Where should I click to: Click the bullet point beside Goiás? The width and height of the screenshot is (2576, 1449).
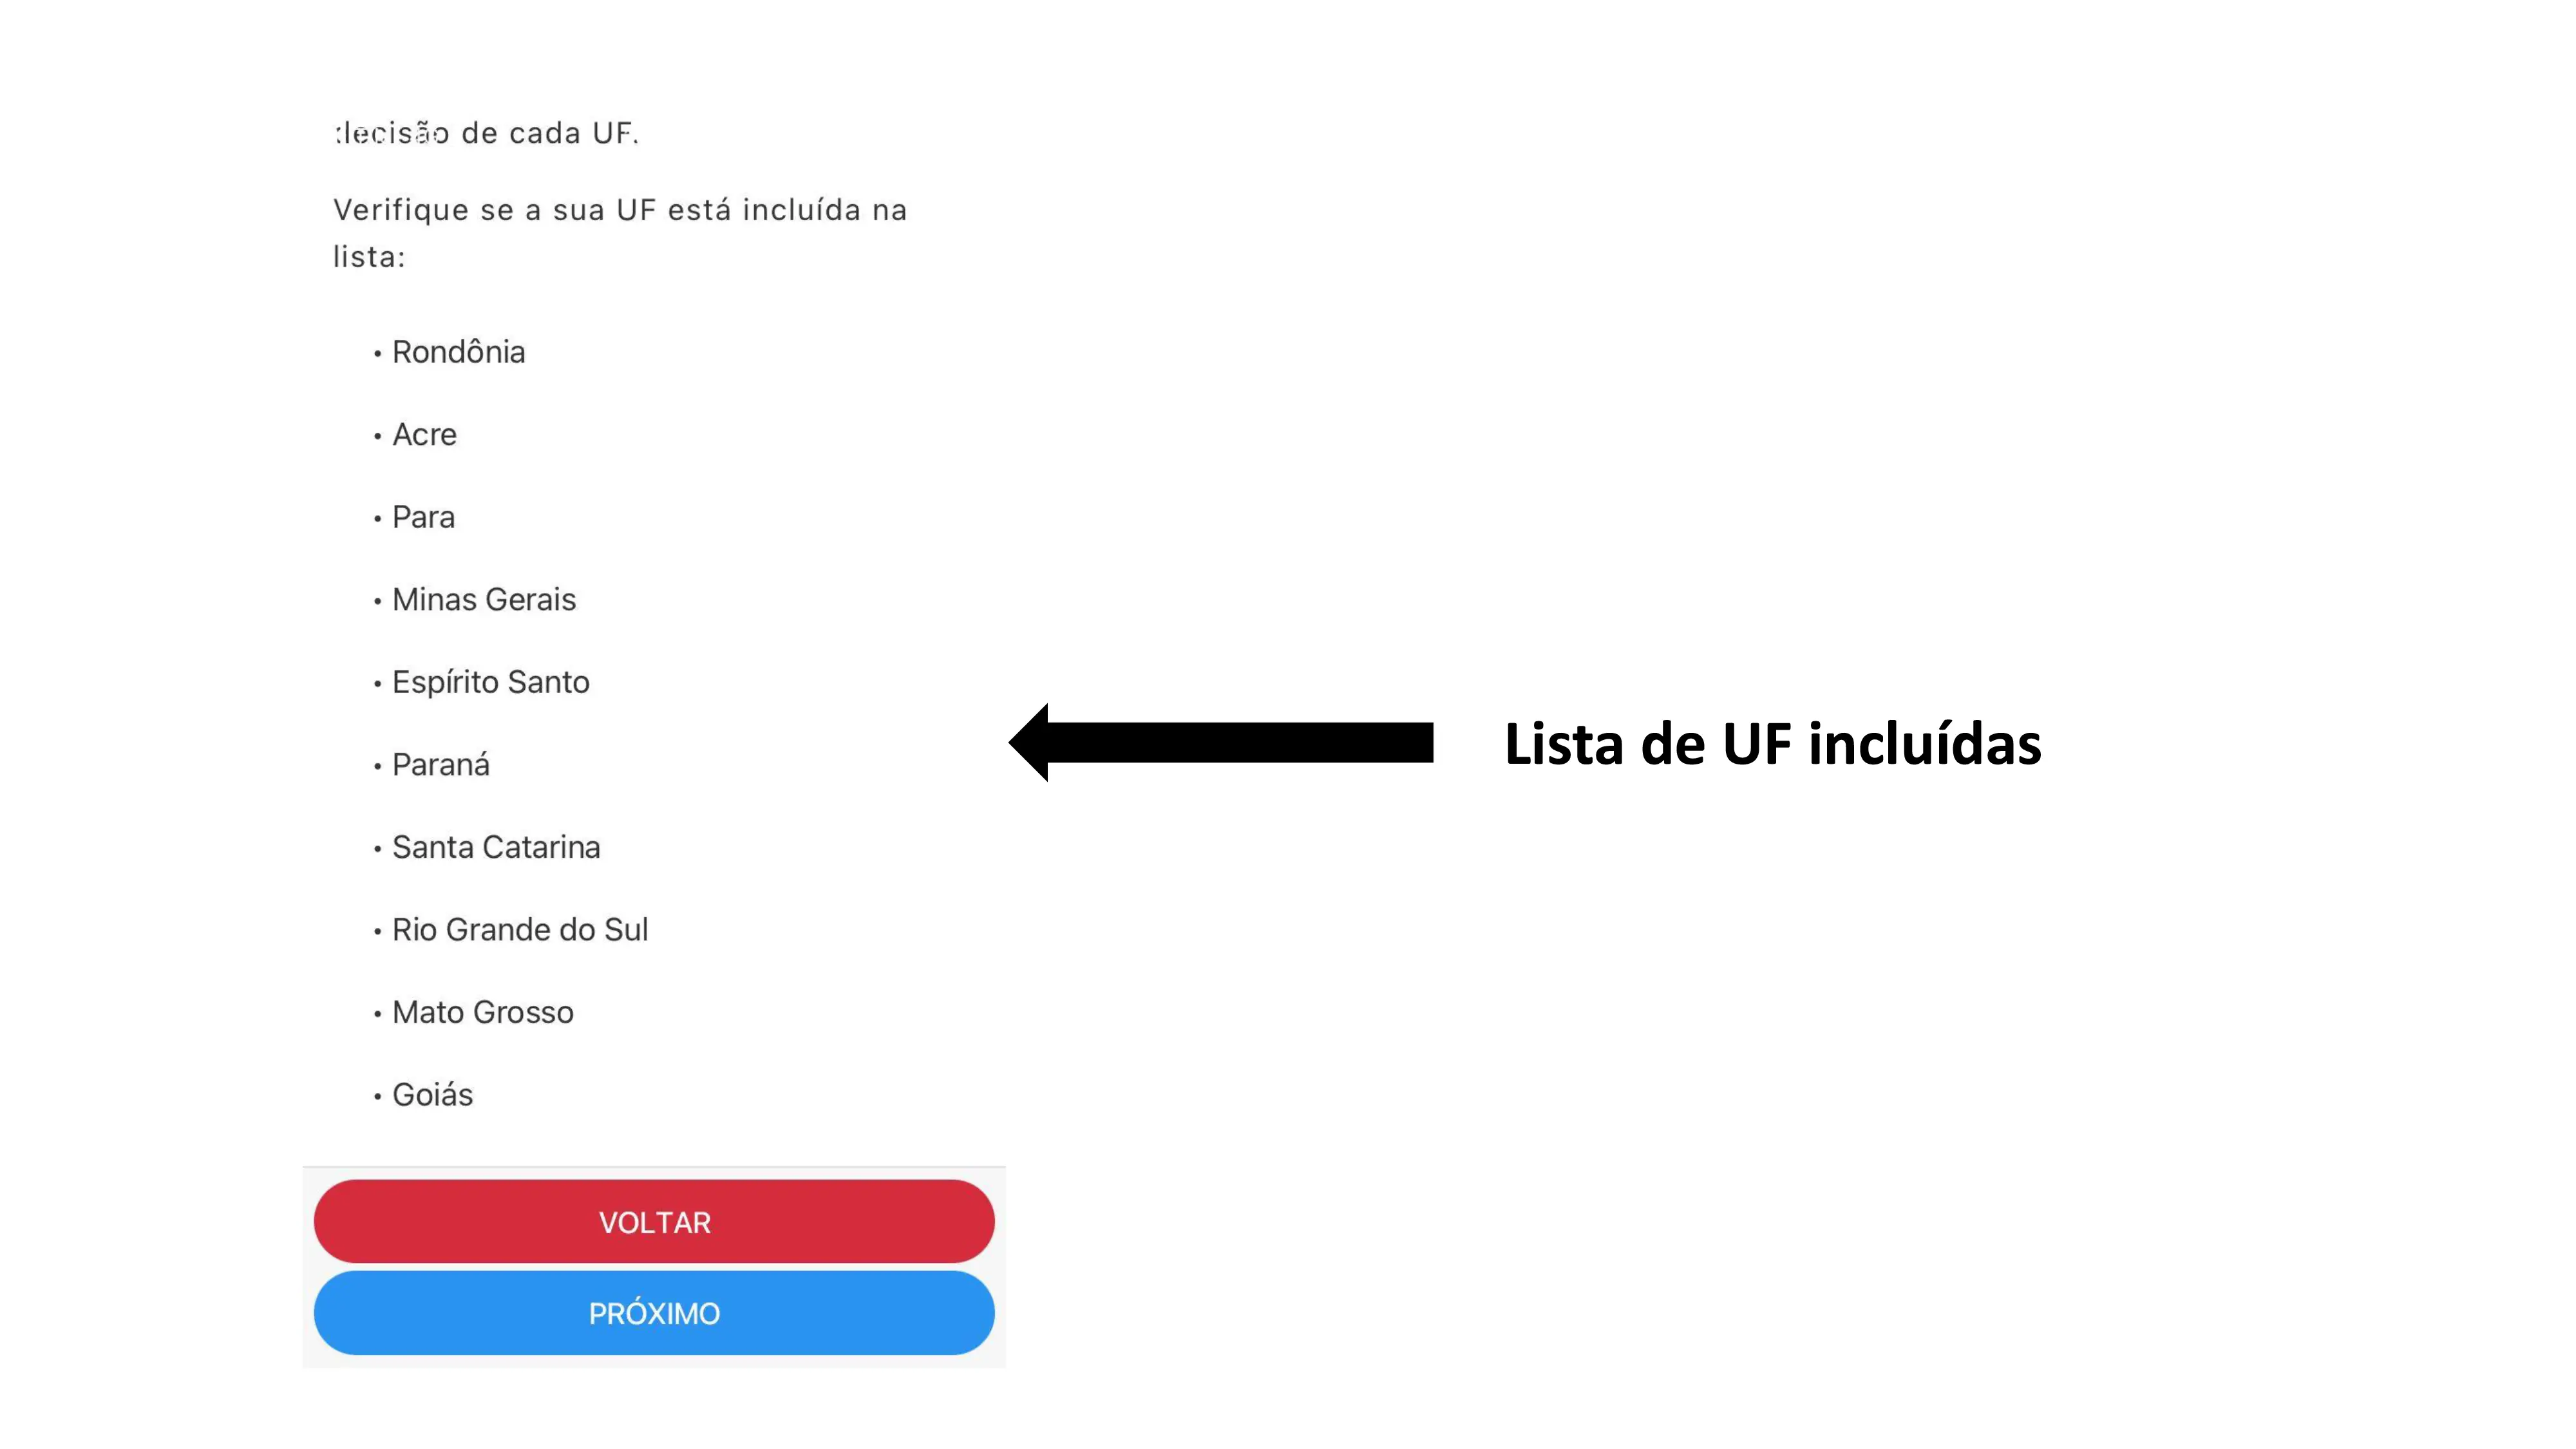click(x=377, y=1097)
